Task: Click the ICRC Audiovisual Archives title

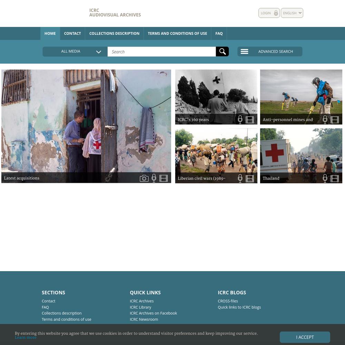Action: [115, 12]
